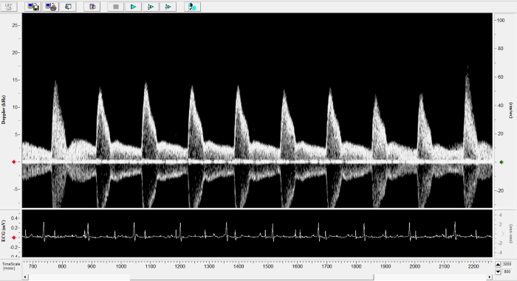
Task: Click the 1000 tick on time scale
Action: [x=121, y=266]
